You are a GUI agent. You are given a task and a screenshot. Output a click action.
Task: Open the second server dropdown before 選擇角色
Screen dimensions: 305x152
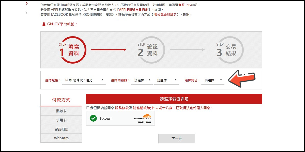click(x=166, y=80)
